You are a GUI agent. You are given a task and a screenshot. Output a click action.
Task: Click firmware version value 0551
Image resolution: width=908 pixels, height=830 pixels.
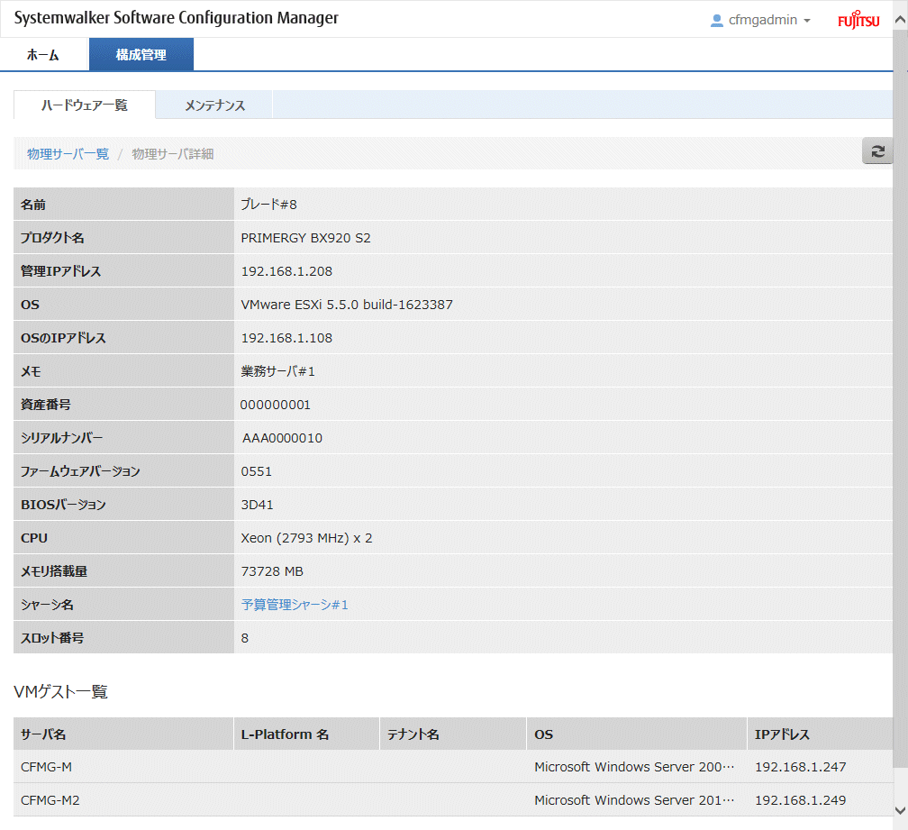tap(257, 471)
